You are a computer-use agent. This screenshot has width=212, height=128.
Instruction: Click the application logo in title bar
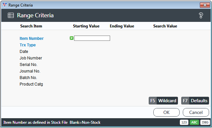pyautogui.click(x=5, y=5)
